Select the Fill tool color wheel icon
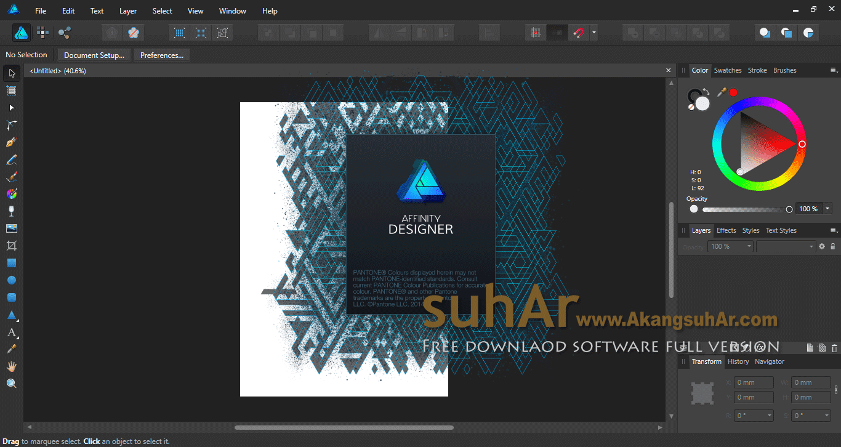 tap(12, 194)
